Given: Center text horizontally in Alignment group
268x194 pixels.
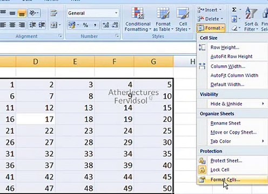Looking at the screenshot, I should click(12, 25).
